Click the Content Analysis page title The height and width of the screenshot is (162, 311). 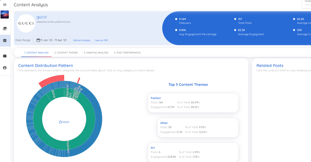tap(31, 5)
